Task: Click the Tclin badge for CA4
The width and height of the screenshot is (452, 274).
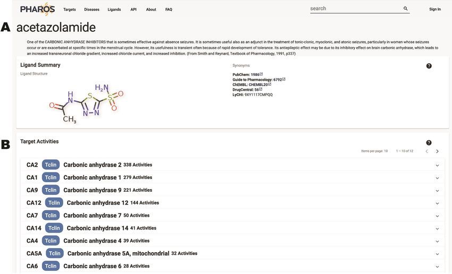Action: [x=51, y=241]
